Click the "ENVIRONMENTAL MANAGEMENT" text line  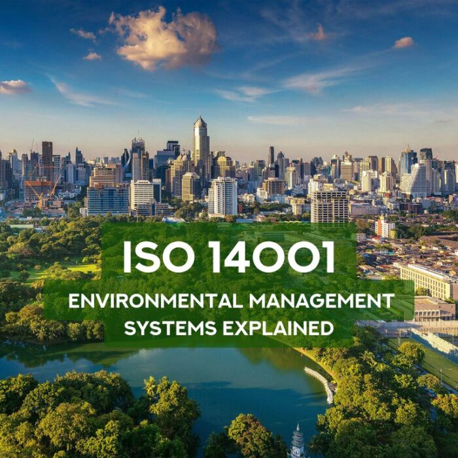tap(231, 301)
